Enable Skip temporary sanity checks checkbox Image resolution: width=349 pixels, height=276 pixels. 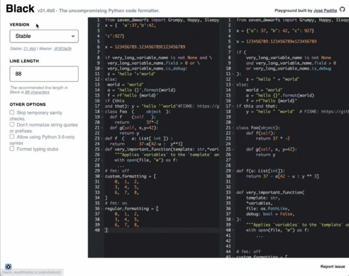point(12,112)
